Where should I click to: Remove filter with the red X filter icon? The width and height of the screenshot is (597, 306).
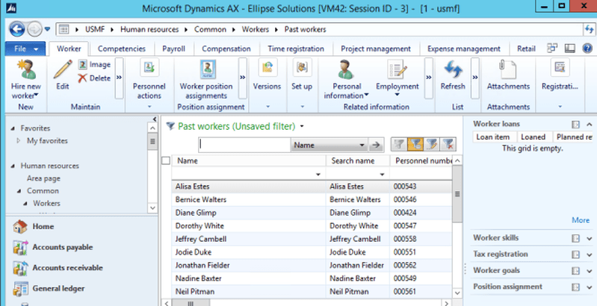(448, 145)
